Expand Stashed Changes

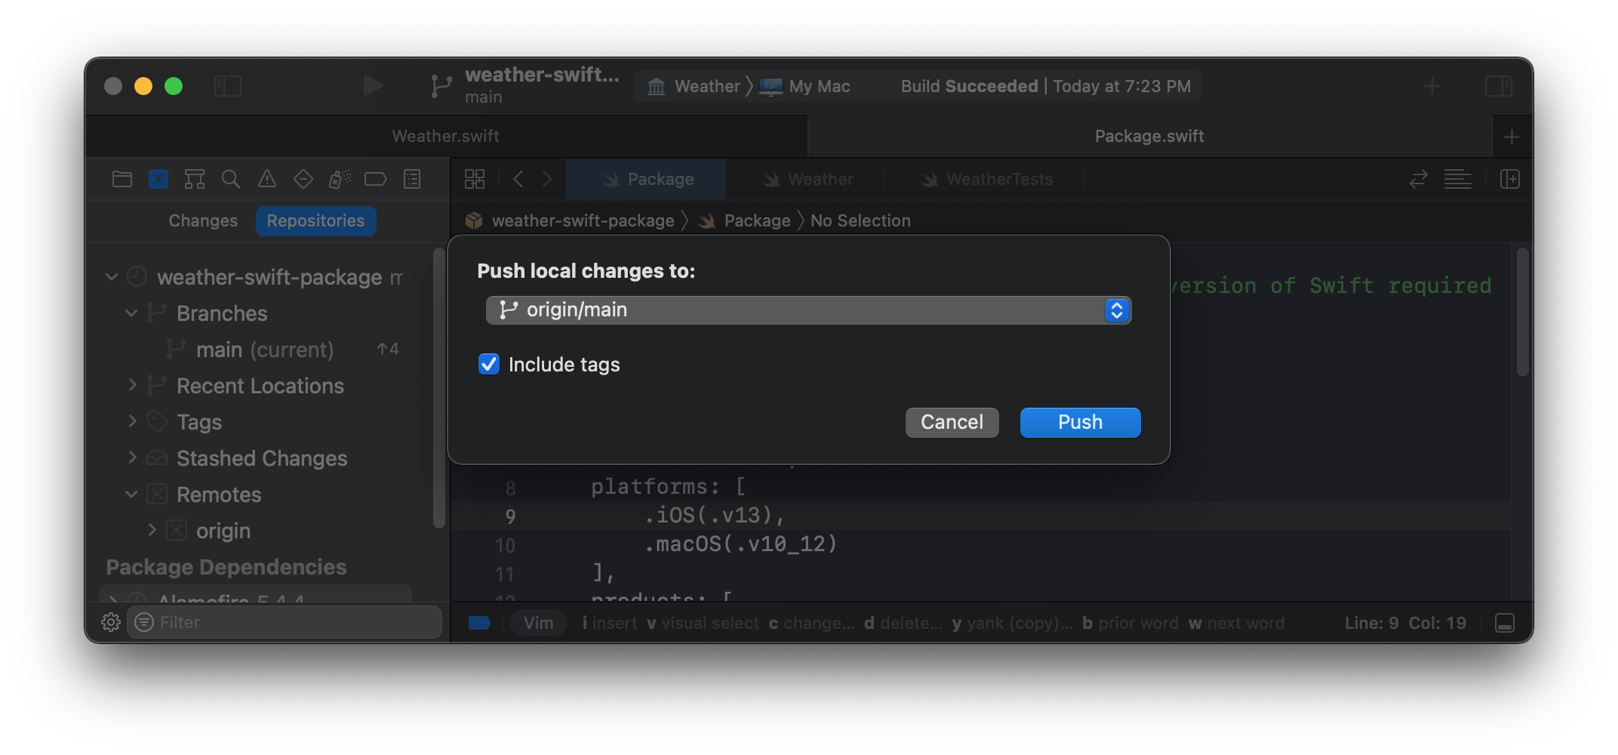132,457
